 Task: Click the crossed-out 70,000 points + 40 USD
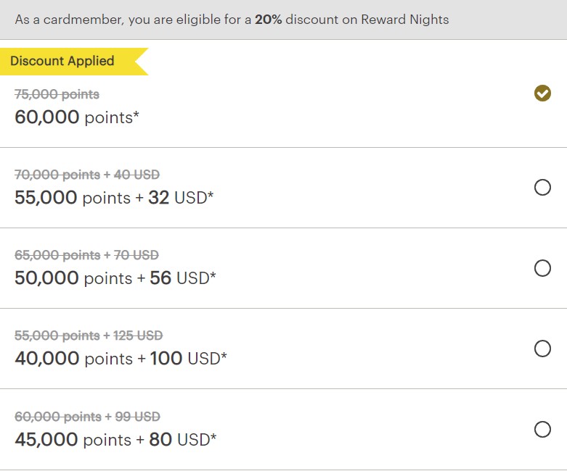click(x=87, y=175)
